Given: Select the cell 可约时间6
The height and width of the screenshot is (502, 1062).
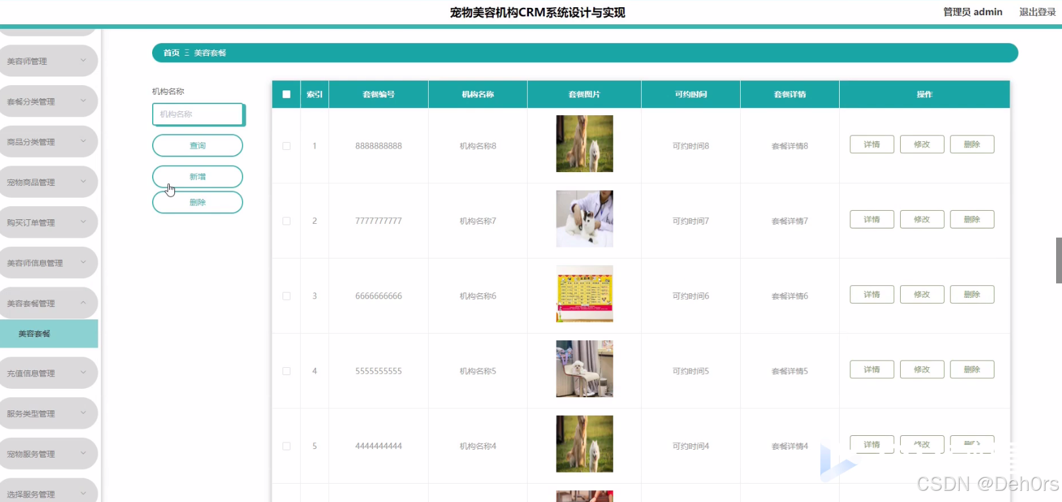Looking at the screenshot, I should (x=691, y=296).
